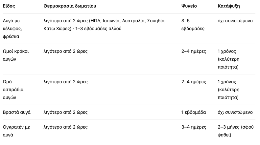The width and height of the screenshot is (260, 145).
Task: Click the 2–3 μήνες (αφού ψηθεί) cell
Action: (x=236, y=131)
